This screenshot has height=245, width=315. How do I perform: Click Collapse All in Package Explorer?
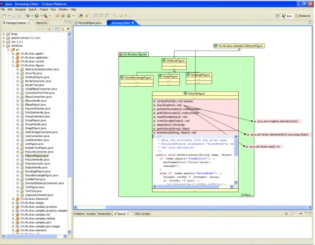point(57,29)
